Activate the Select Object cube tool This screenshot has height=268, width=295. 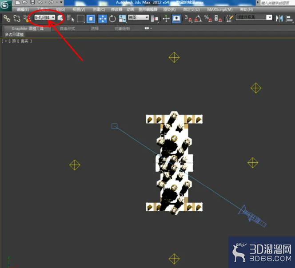coord(60,18)
